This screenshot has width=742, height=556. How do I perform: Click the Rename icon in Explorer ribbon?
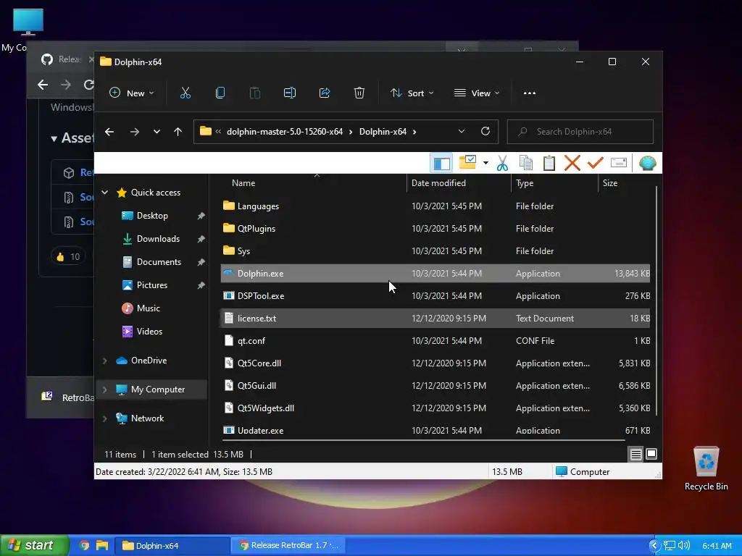click(x=290, y=93)
